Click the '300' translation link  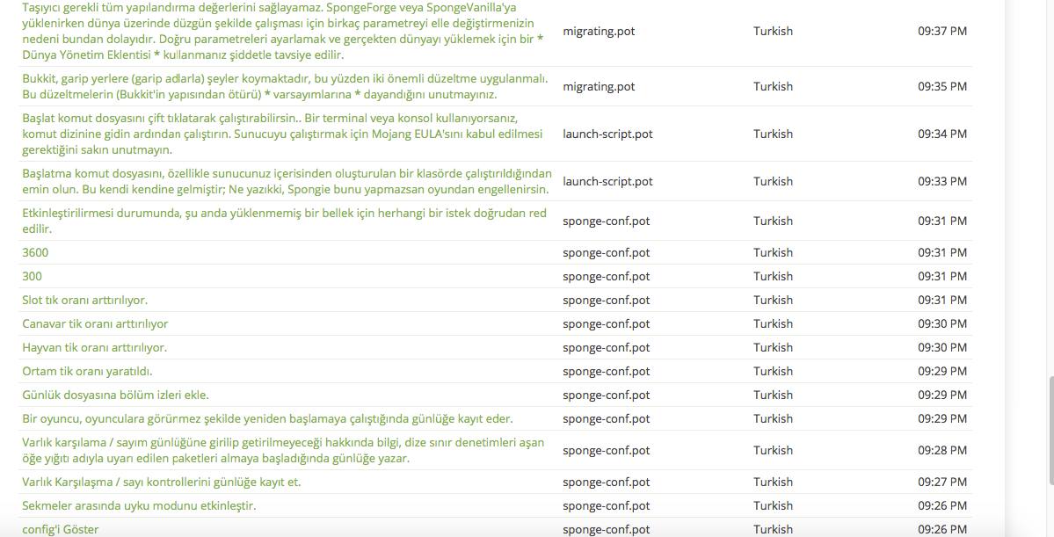coord(32,276)
